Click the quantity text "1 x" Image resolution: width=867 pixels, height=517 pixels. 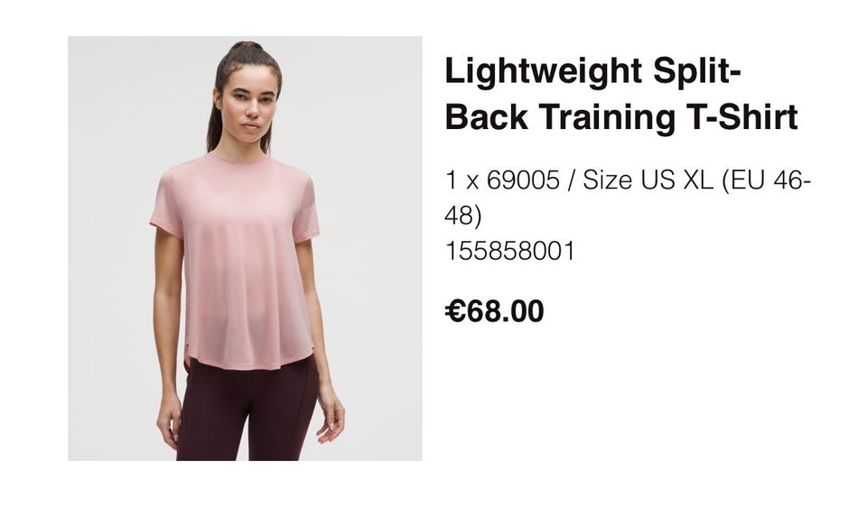pyautogui.click(x=461, y=180)
